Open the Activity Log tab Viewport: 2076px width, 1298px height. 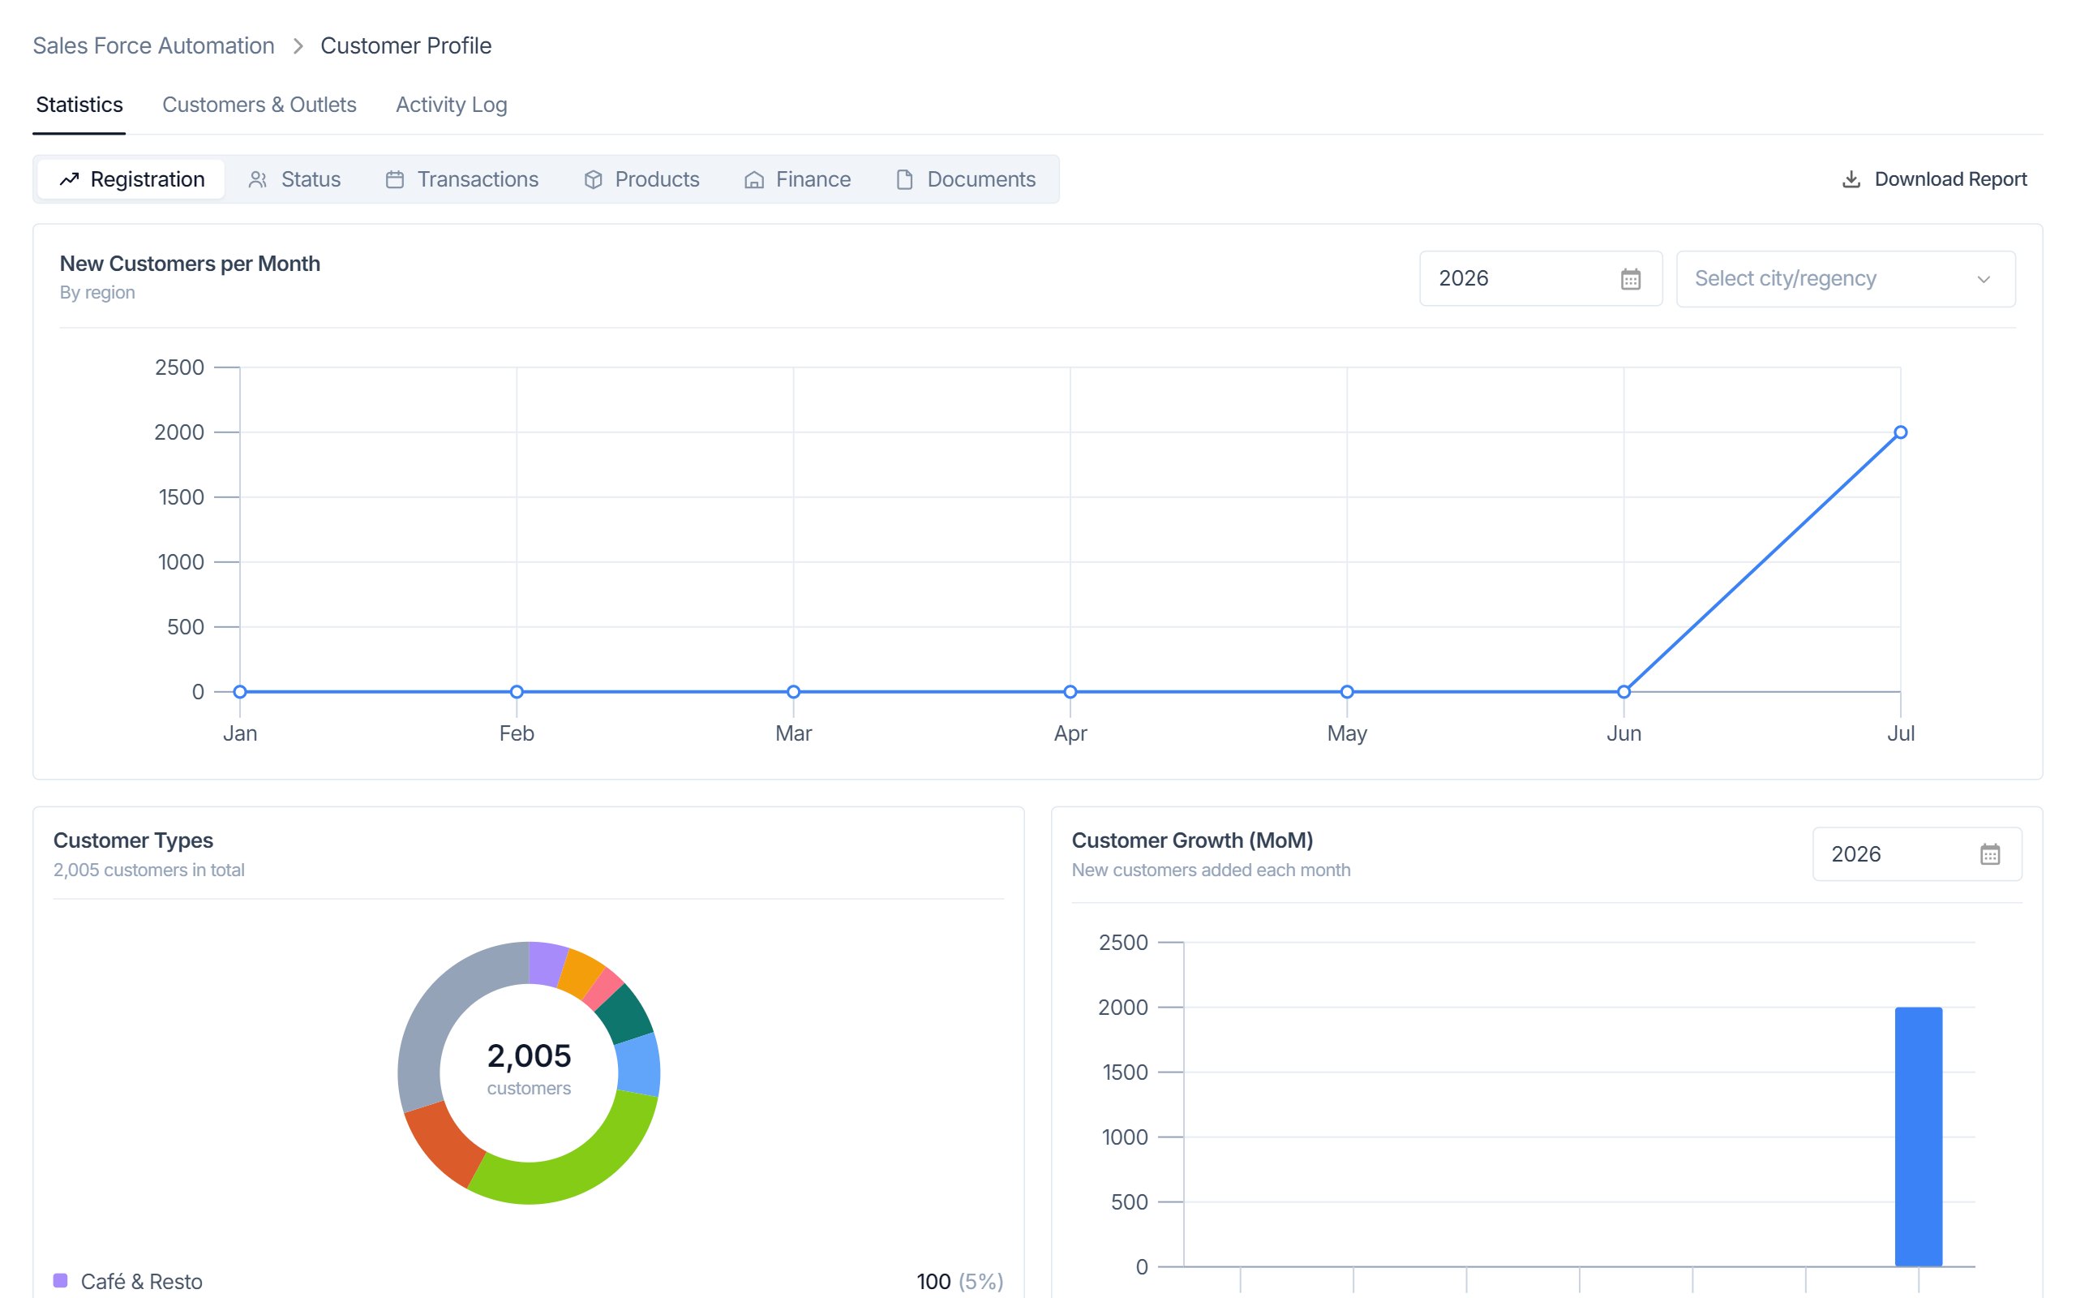tap(451, 105)
